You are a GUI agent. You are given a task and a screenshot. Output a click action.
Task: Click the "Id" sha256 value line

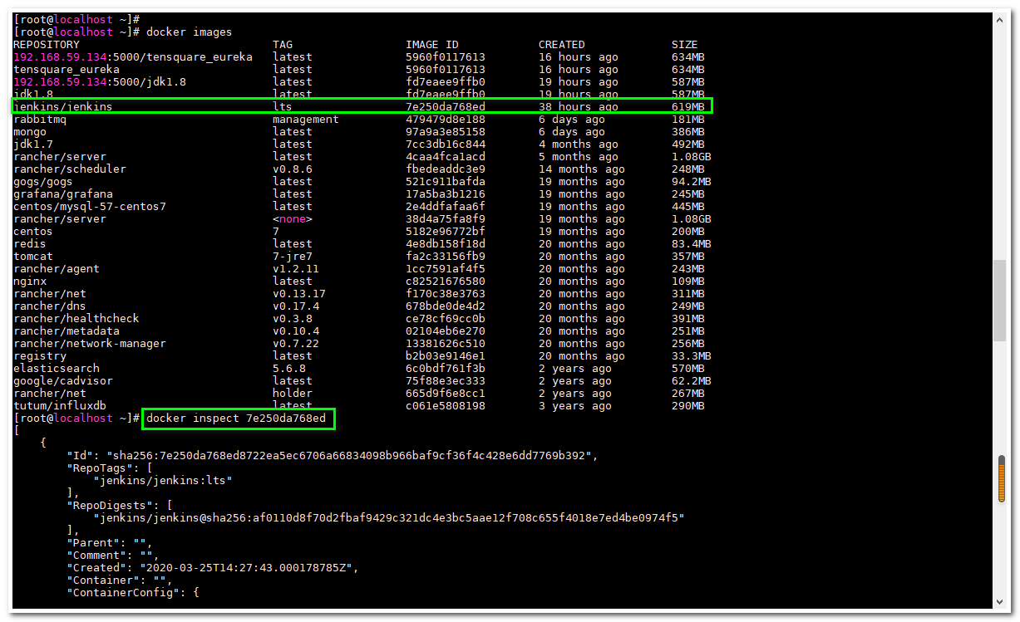tap(333, 455)
